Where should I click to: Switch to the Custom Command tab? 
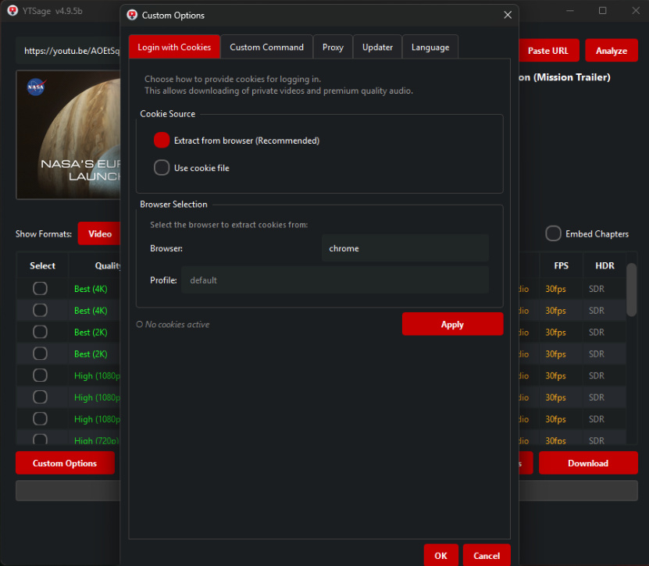coord(266,47)
